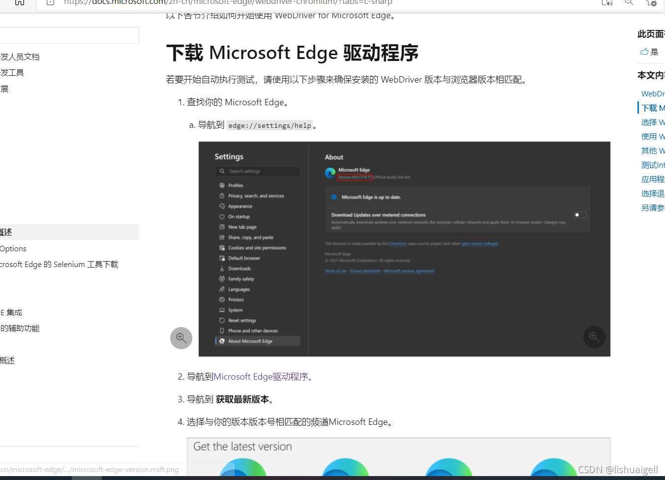Open sidebar item Edge 的 Selenium 工具下载
This screenshot has width=665, height=480.
59,265
